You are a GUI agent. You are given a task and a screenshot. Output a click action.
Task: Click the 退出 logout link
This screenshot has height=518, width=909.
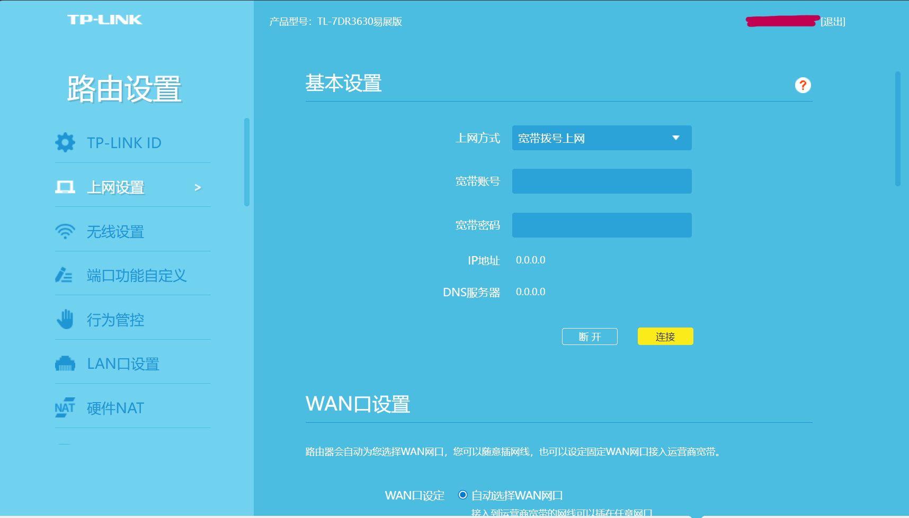click(x=833, y=22)
